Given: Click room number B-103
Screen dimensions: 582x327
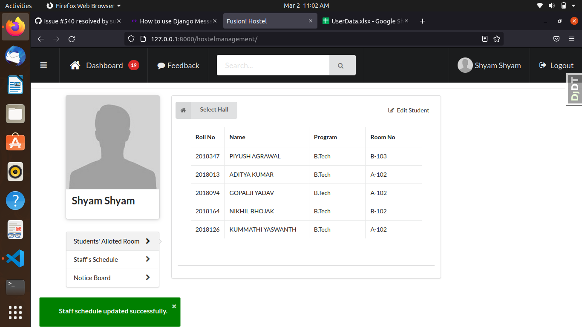Looking at the screenshot, I should pyautogui.click(x=379, y=156).
